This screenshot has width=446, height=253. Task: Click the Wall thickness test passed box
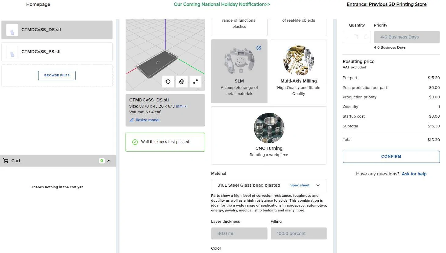pos(165,142)
